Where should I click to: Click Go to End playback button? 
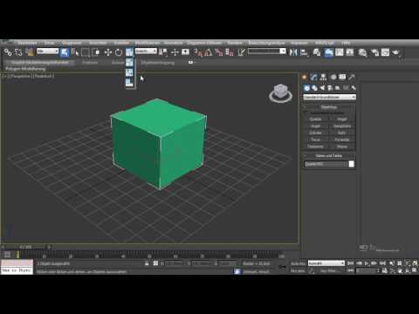coord(382,263)
